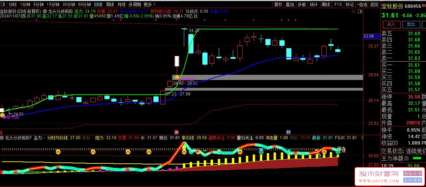The image size is (426, 187).
Task: Expand the 更多 more periods menu
Action: tap(149, 5)
